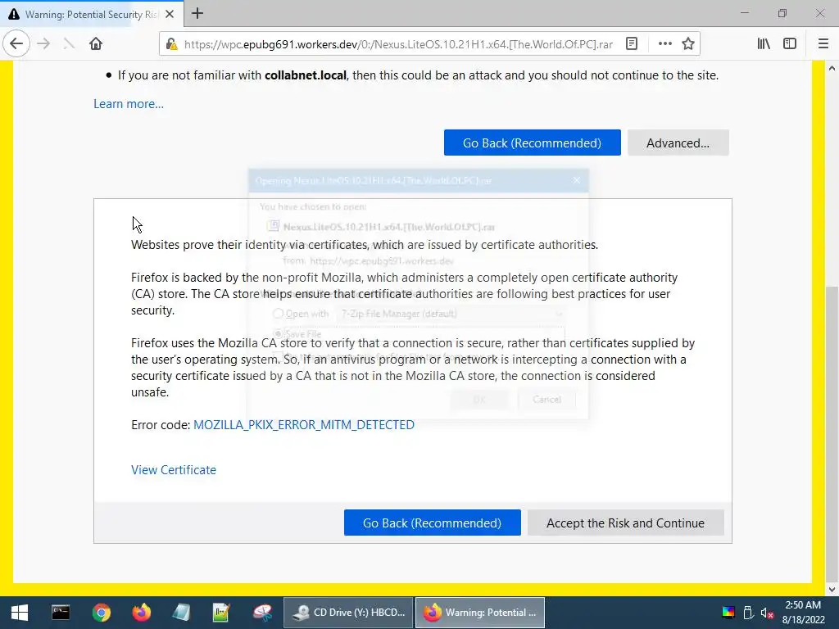This screenshot has height=629, width=839.
Task: Click the scrollbar down arrow
Action: tap(832, 590)
